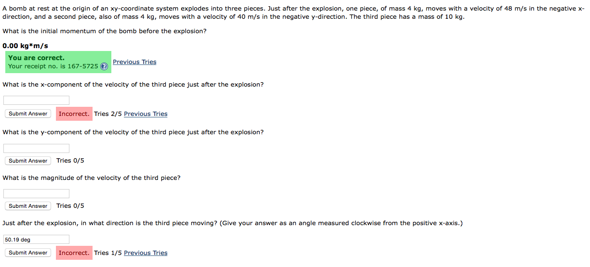This screenshot has width=590, height=267.
Task: Click the Tries 0/5 counter for y-component
Action: (70, 161)
